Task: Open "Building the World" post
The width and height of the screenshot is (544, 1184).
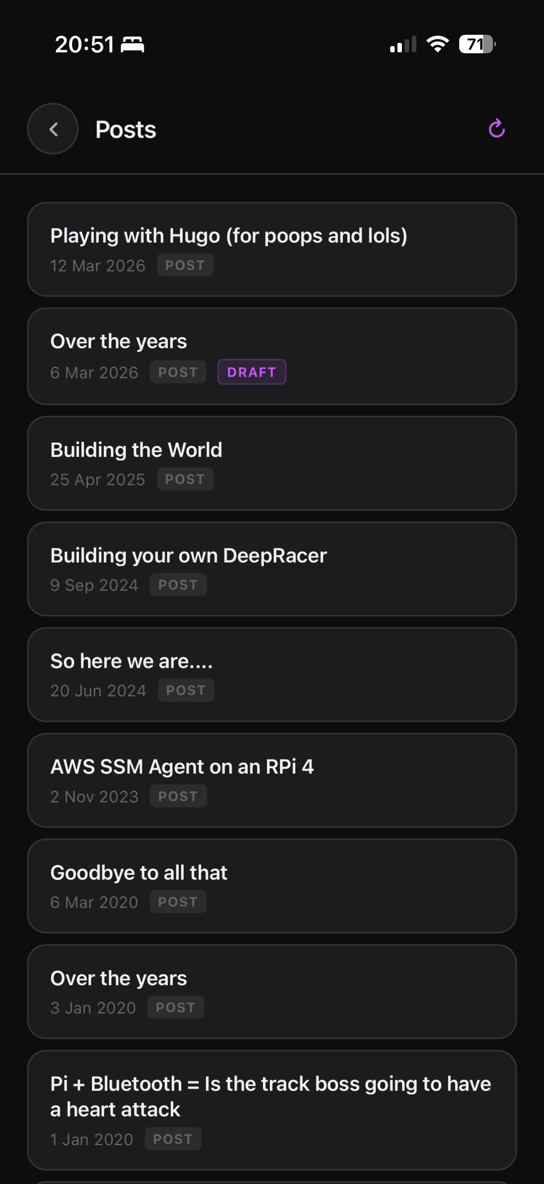Action: 272,463
